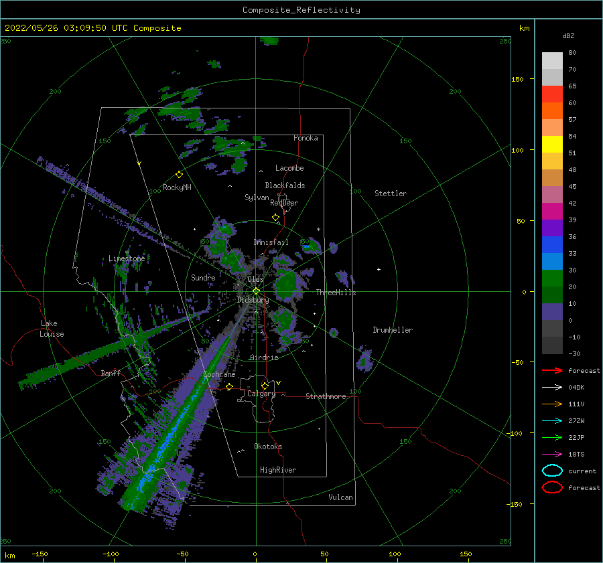Click the 04DK legend text
Image resolution: width=603 pixels, height=563 pixels.
(576, 388)
